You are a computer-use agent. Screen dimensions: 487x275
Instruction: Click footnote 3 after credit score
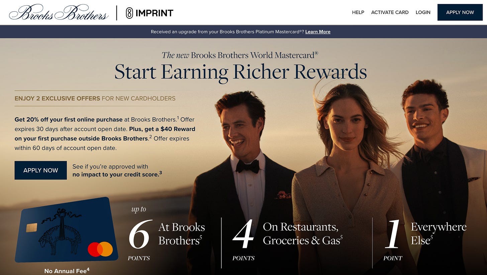point(161,173)
